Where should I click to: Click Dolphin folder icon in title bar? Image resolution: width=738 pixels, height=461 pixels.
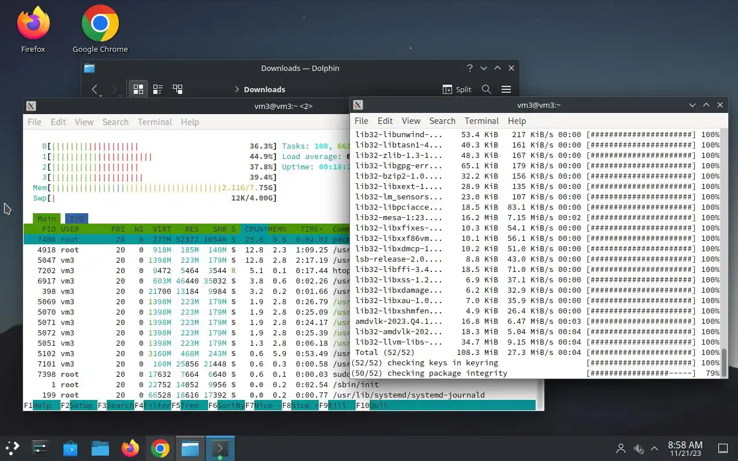[x=89, y=68]
